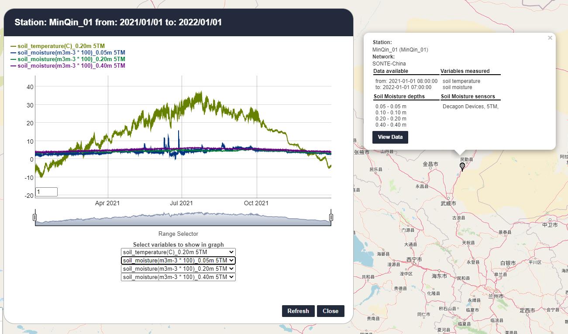Image resolution: width=568 pixels, height=334 pixels.
Task: Expand the soil_moisture 0.40m variable dropdown
Action: (x=178, y=277)
